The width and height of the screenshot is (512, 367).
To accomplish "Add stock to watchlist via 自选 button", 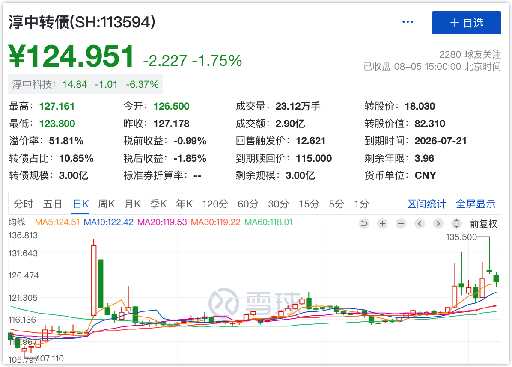I will coord(466,23).
